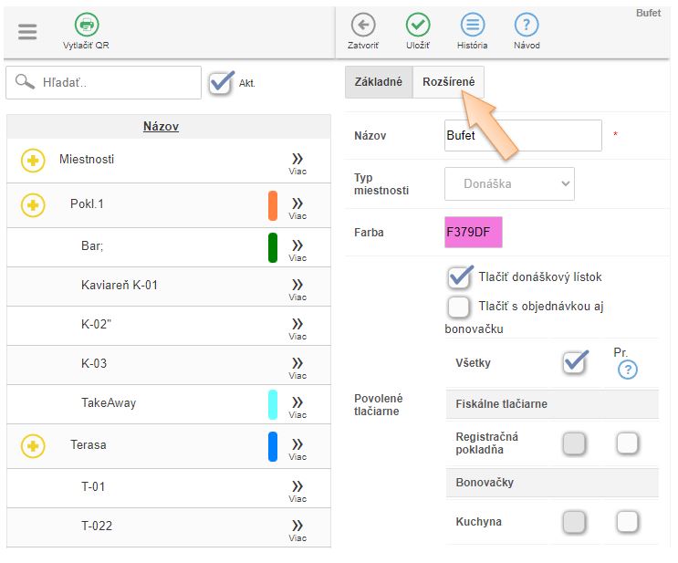678x563 pixels.
Task: Open the hamburger menu
Action: (x=27, y=30)
